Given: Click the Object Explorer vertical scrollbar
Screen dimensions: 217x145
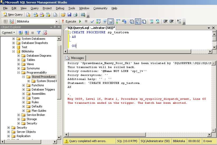Looking at the screenshot, I should pos(59,72).
